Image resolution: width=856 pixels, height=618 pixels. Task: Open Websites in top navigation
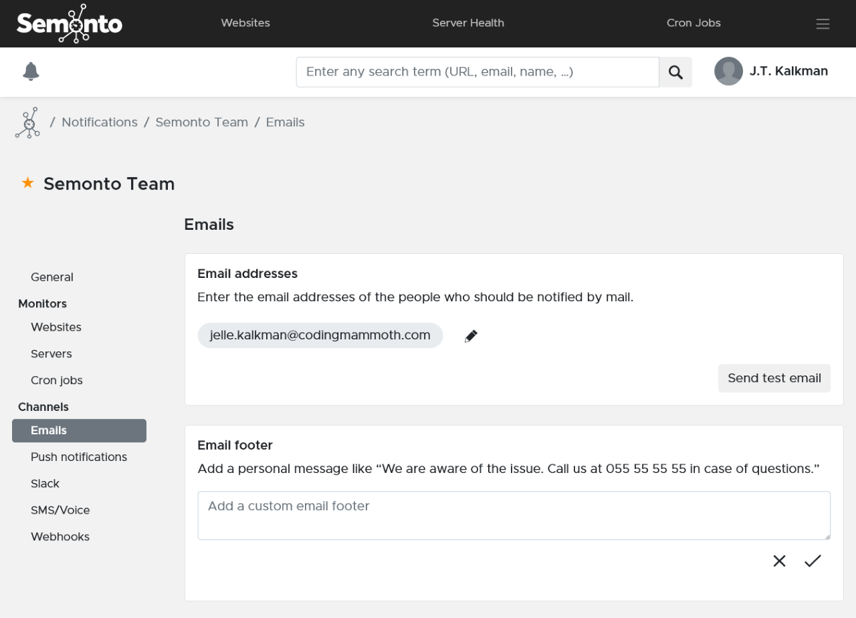click(x=245, y=23)
